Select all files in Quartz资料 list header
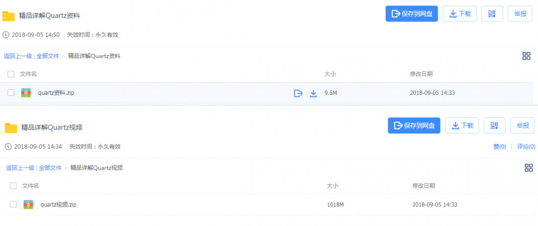This screenshot has height=226, width=538. tap(11, 74)
